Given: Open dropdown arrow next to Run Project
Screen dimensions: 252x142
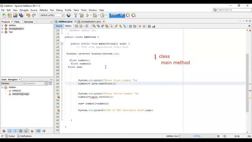Looking at the screenshot, I should pos(91,15).
